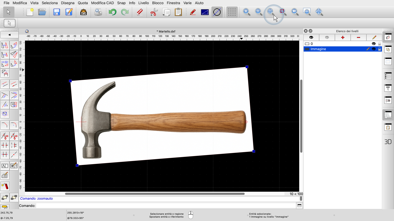Add a new layer with red plus
394x221 pixels.
tap(343, 37)
